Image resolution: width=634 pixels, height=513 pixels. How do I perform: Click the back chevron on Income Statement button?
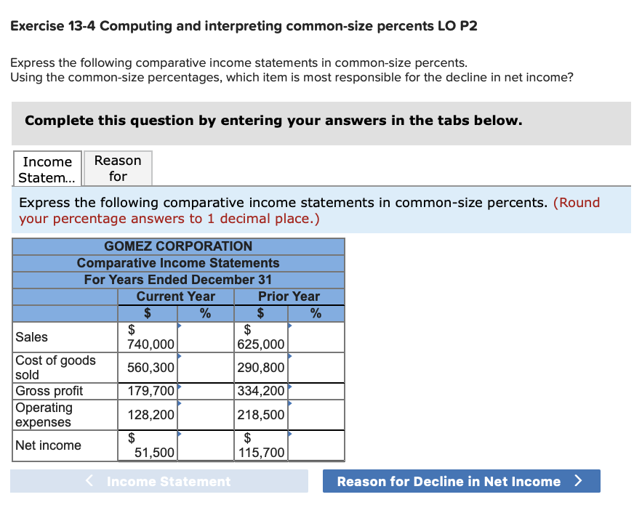(x=89, y=480)
